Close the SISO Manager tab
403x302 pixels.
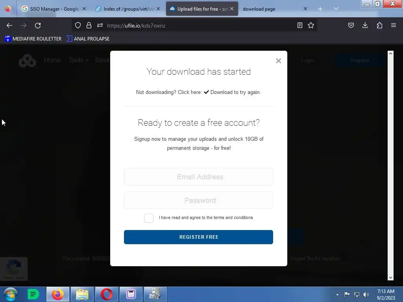tap(84, 9)
